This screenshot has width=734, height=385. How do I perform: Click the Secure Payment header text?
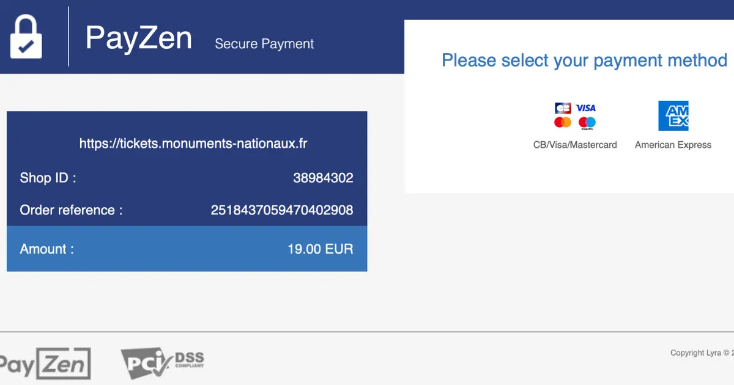pyautogui.click(x=264, y=44)
